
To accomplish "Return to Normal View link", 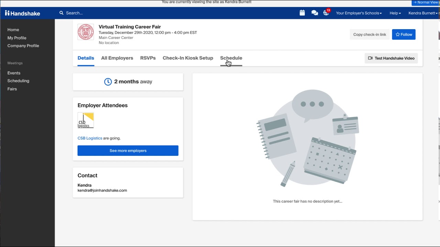I will click(426, 2).
